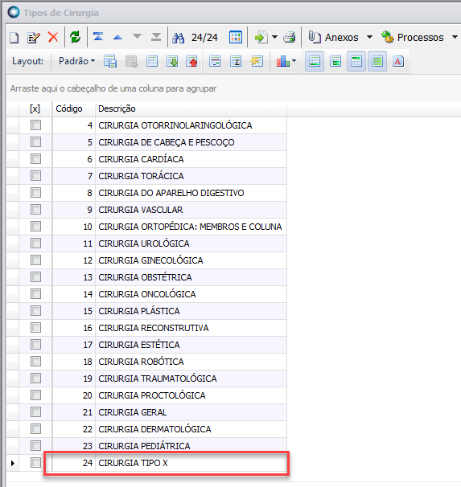
Task: Click the export document icon
Action: click(261, 37)
